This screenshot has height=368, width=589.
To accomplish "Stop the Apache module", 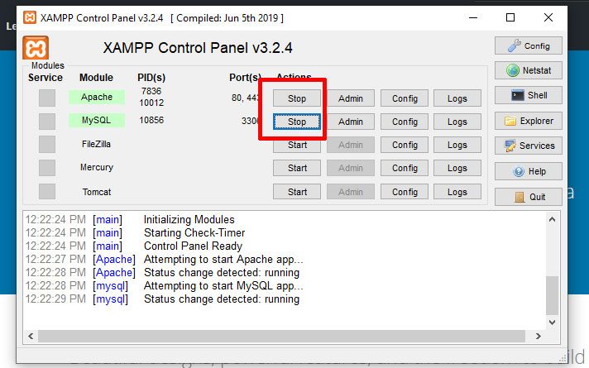I will [x=297, y=98].
